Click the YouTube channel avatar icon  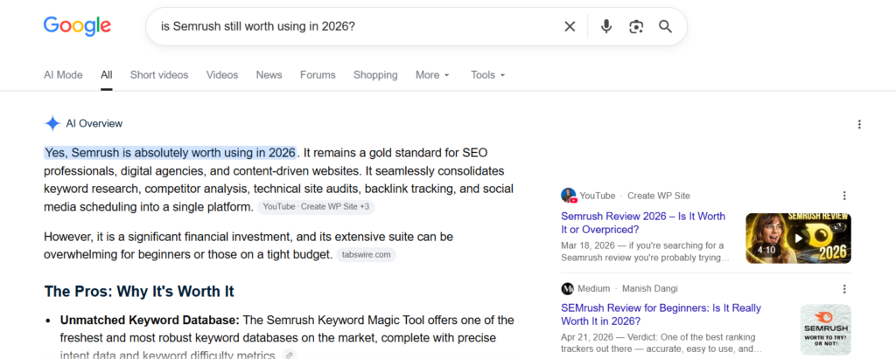[568, 195]
